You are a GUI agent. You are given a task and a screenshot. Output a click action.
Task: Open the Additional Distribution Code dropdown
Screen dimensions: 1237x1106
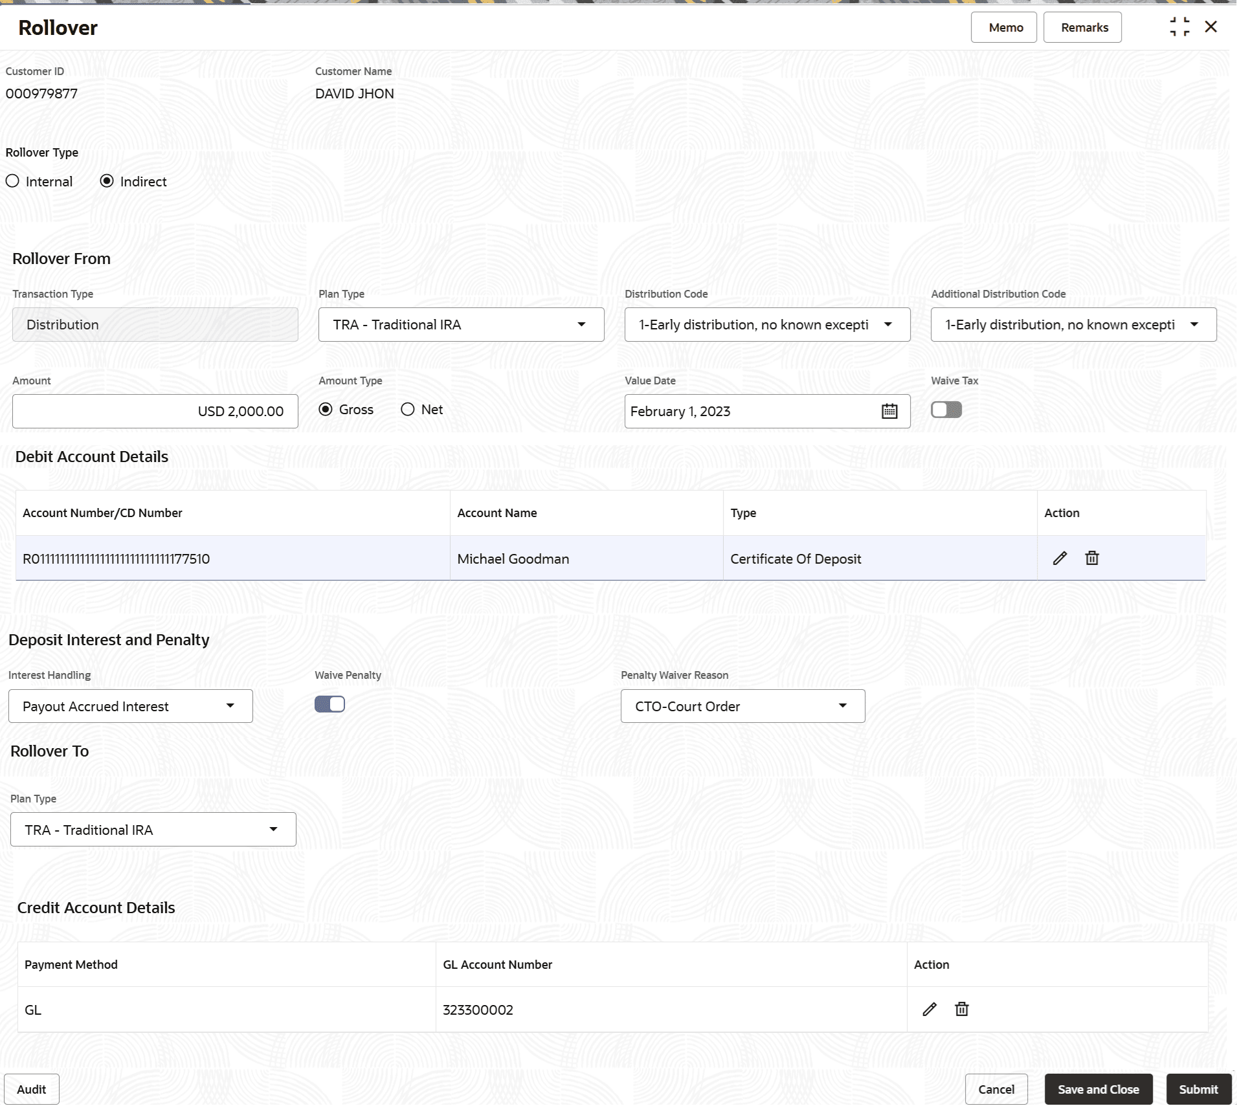pyautogui.click(x=1074, y=324)
